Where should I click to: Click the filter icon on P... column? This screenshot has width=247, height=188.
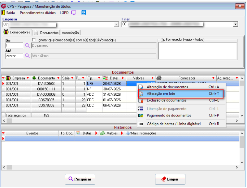click(83, 78)
